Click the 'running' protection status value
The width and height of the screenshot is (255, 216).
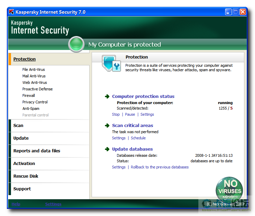[225, 103]
